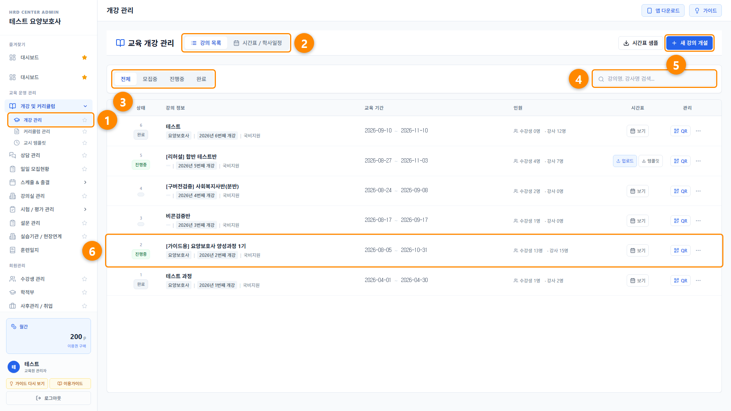This screenshot has height=411, width=731.
Task: Toggle favorite star for 강의실 관리
Action: click(x=85, y=196)
